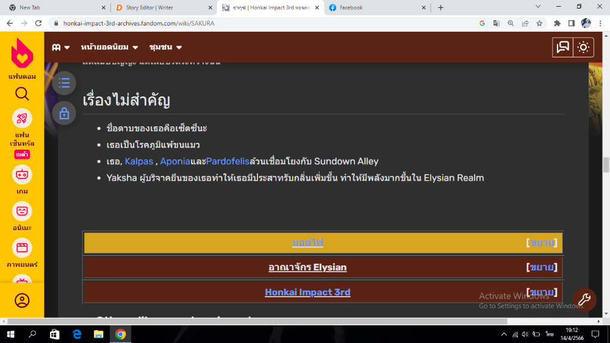Open the Pardofelis link
Screen dimensions: 610x343
pos(228,161)
